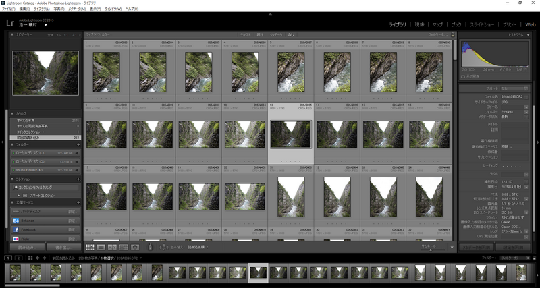Image resolution: width=540 pixels, height=288 pixels.
Task: Select the Painter spray can tool
Action: (x=150, y=247)
